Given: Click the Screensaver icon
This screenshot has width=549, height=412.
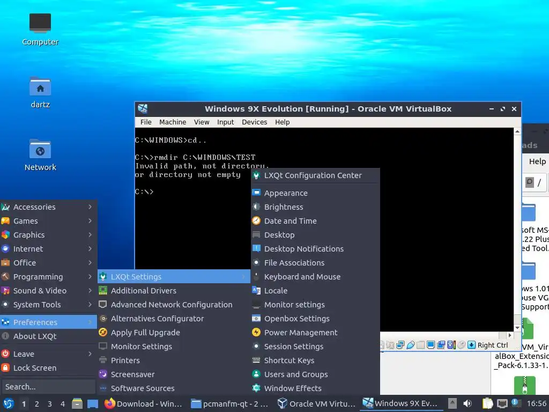Looking at the screenshot, I should 103,374.
